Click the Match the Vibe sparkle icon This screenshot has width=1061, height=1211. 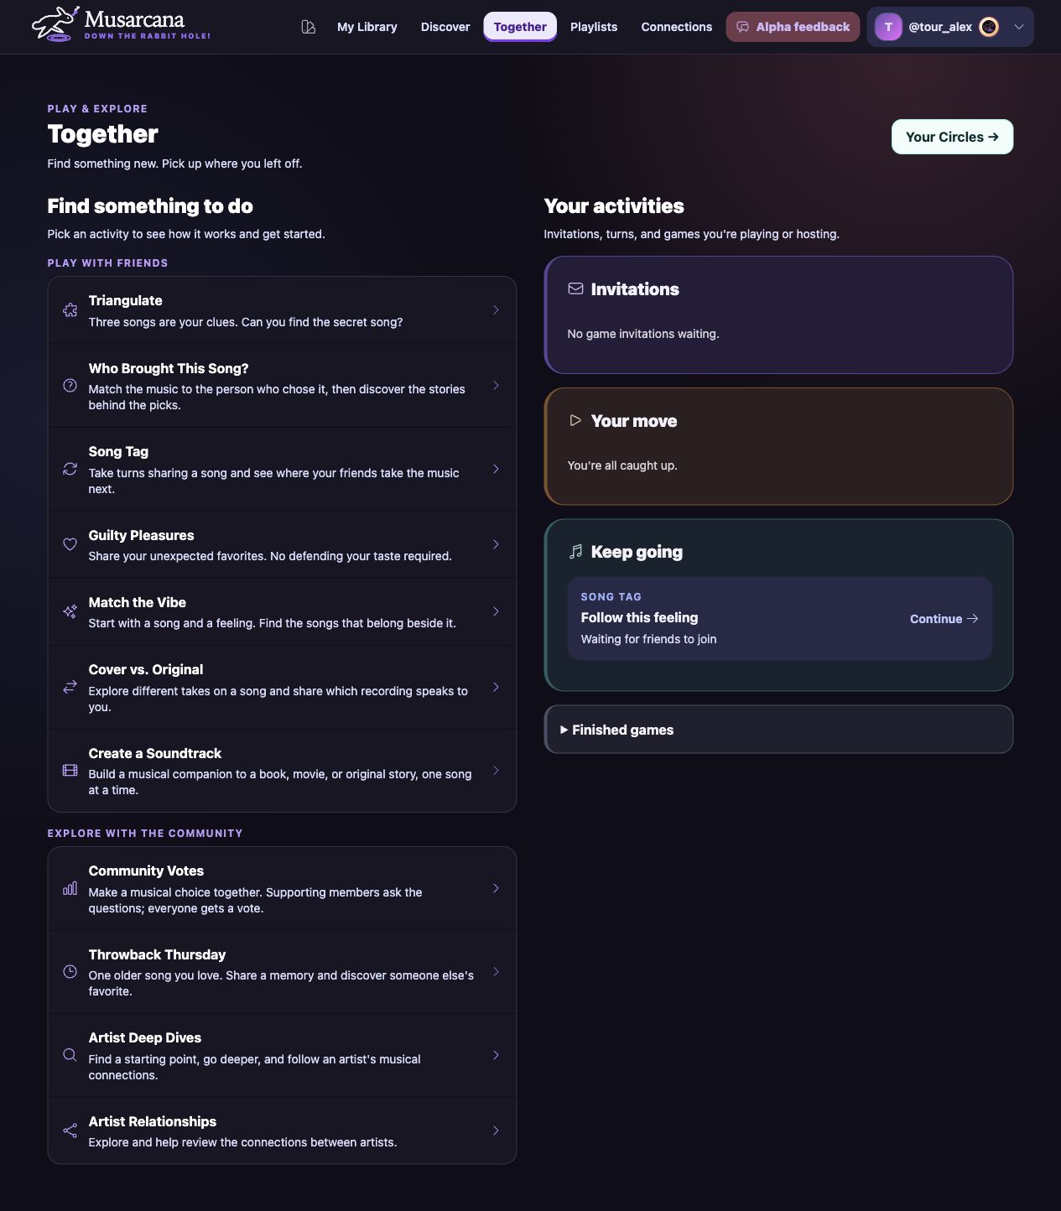click(x=70, y=611)
